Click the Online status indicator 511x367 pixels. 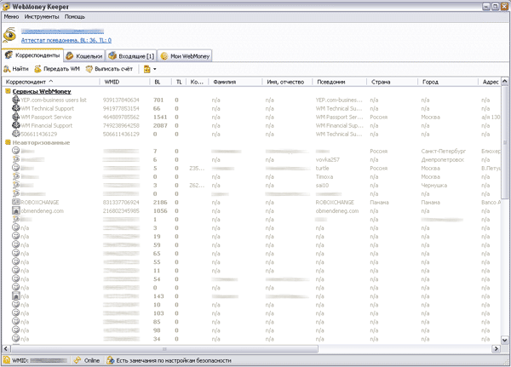(87, 360)
